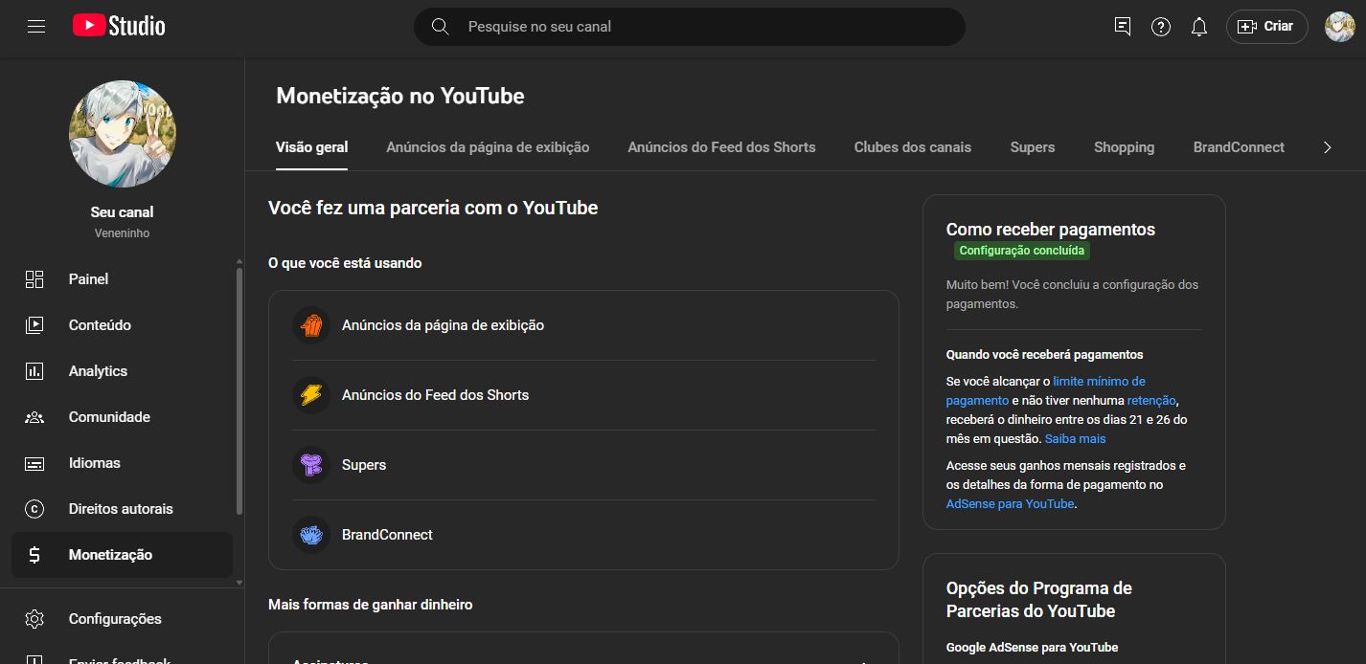Open the hamburger navigation menu
The image size is (1366, 664).
coord(36,27)
